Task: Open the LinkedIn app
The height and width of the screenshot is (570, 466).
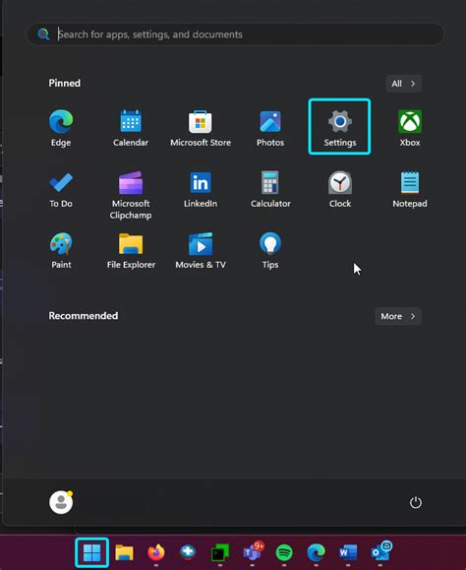Action: point(201,189)
